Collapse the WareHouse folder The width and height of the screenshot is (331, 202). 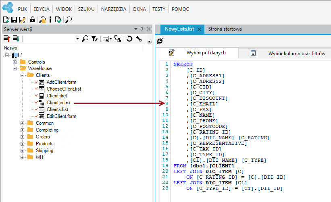point(15,68)
